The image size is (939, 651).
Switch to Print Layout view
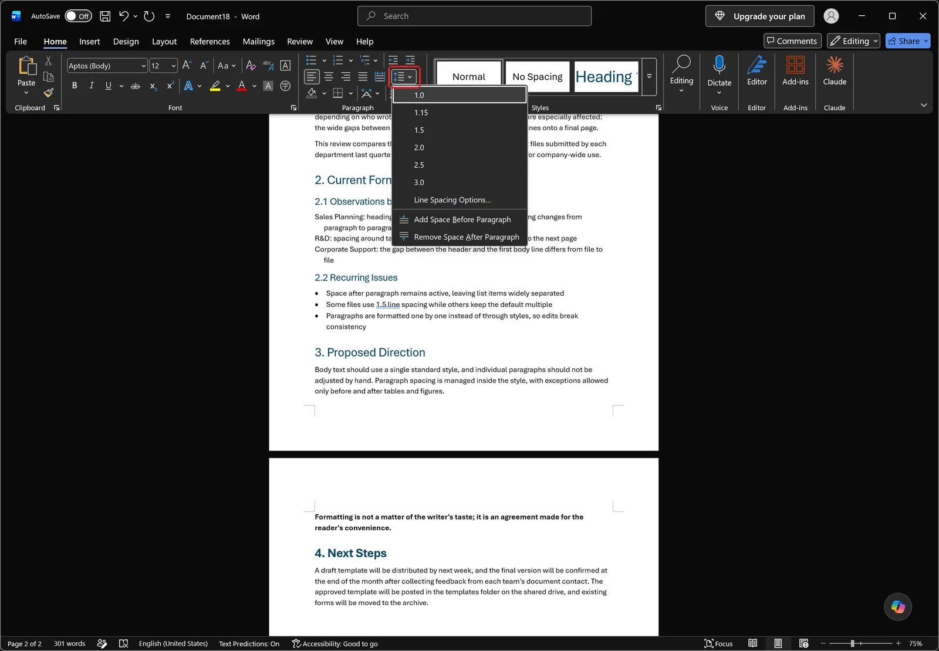[778, 643]
